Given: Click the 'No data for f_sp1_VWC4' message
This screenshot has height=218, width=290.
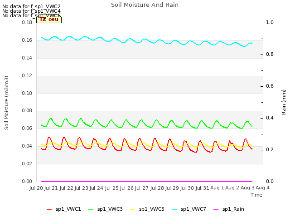Looking at the screenshot, I should click(x=31, y=11).
